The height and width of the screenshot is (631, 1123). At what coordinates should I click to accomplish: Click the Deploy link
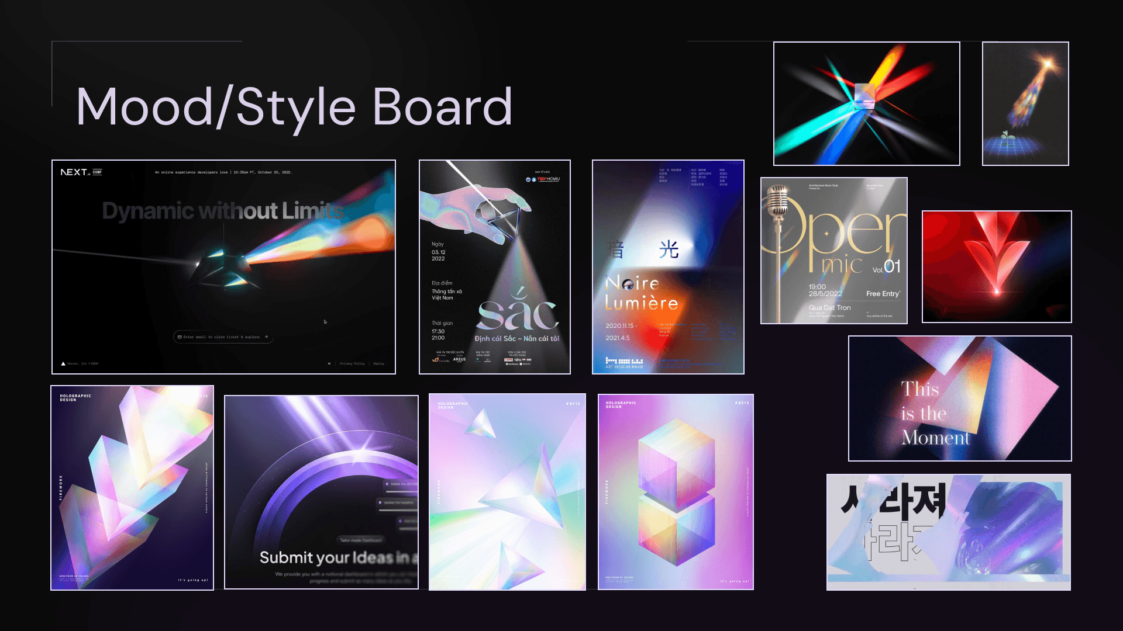(378, 363)
